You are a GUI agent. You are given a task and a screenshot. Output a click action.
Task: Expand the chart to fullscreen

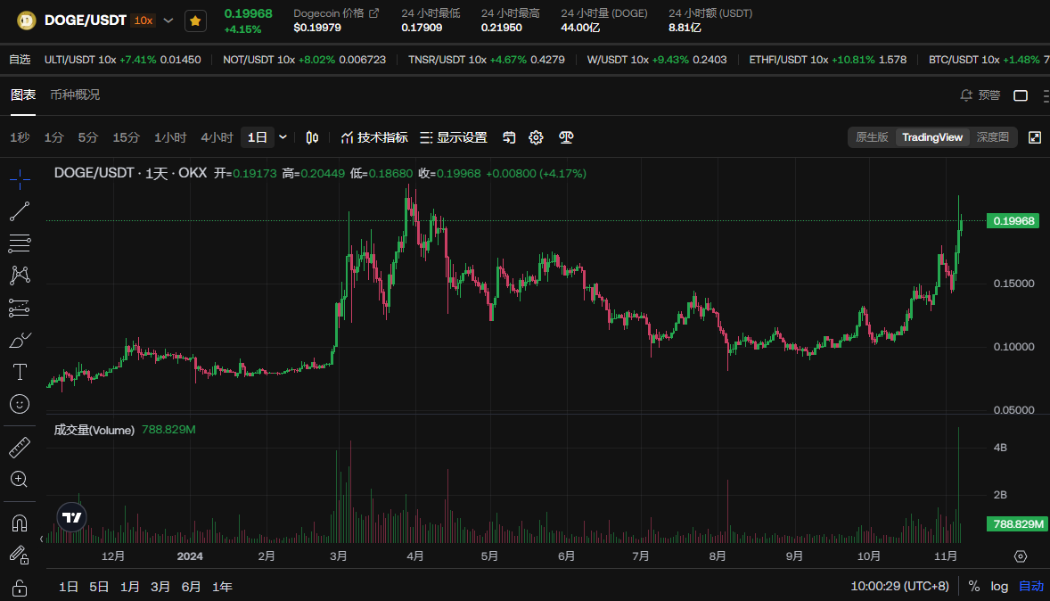[x=1035, y=137]
